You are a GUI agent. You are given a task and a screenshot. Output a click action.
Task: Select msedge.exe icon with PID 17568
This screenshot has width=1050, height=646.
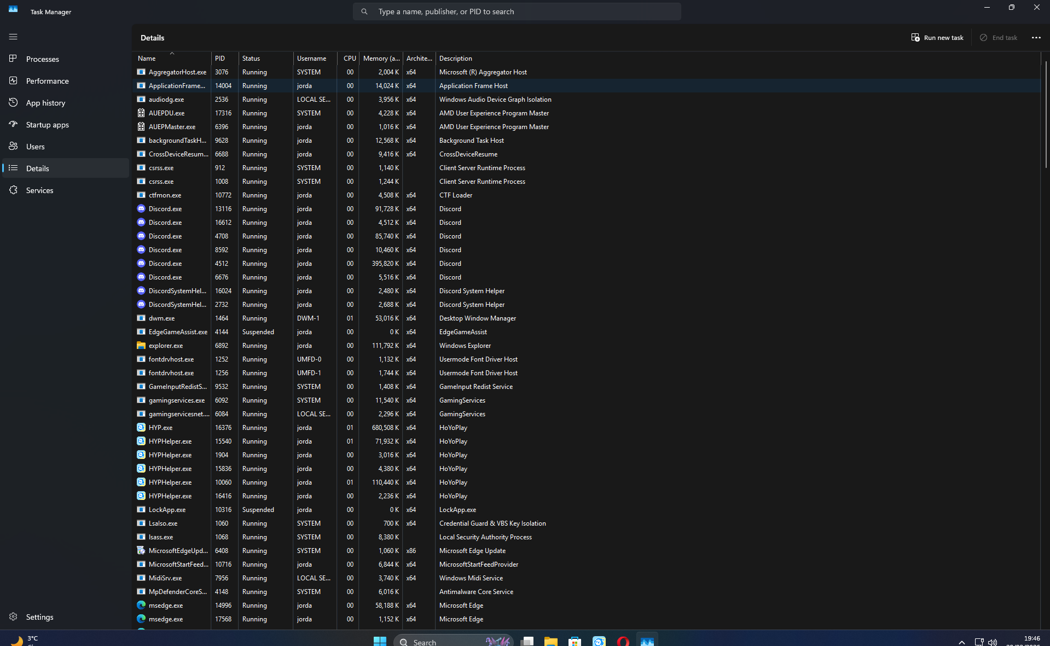[141, 619]
